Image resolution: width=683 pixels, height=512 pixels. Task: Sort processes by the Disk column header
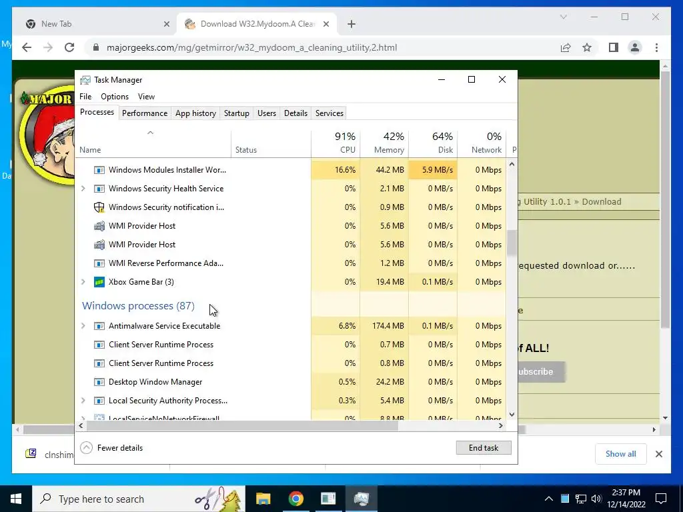point(433,143)
